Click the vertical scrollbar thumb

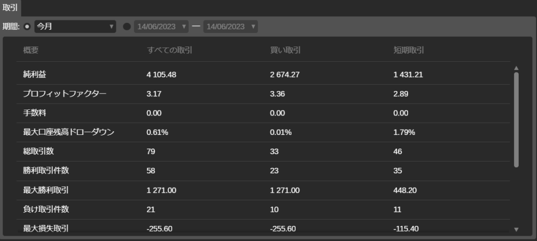pyautogui.click(x=516, y=119)
